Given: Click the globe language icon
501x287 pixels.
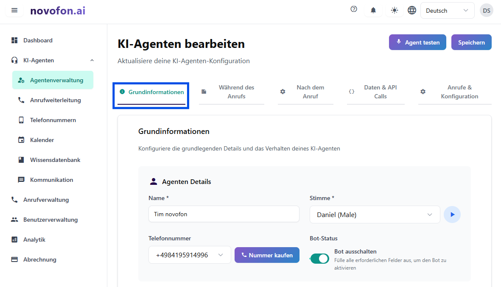Looking at the screenshot, I should tap(412, 11).
